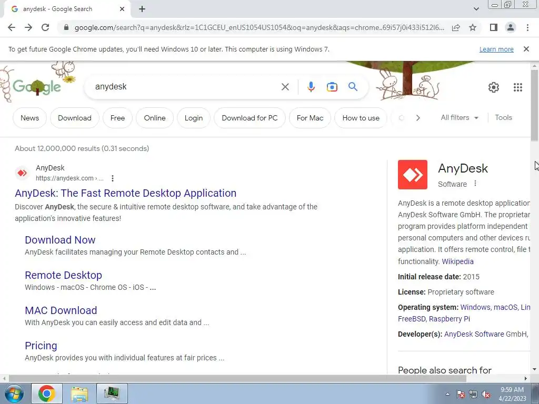Clear the search box with X icon
Image resolution: width=539 pixels, height=404 pixels.
coord(285,87)
